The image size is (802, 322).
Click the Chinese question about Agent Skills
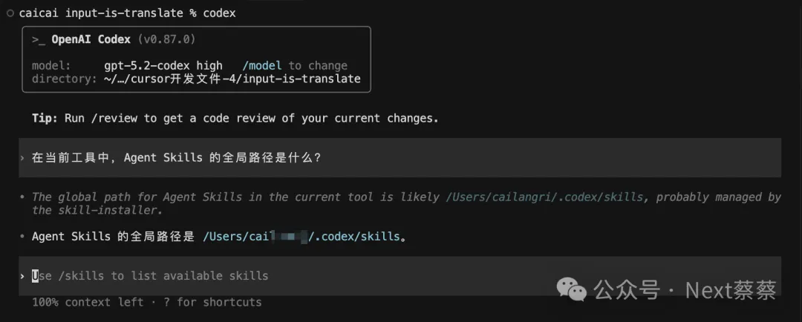[x=176, y=157]
